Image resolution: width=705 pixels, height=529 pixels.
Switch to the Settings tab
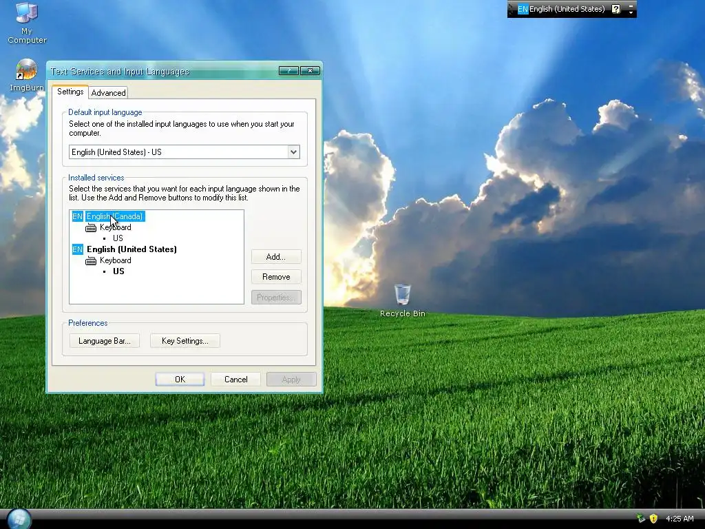click(70, 92)
